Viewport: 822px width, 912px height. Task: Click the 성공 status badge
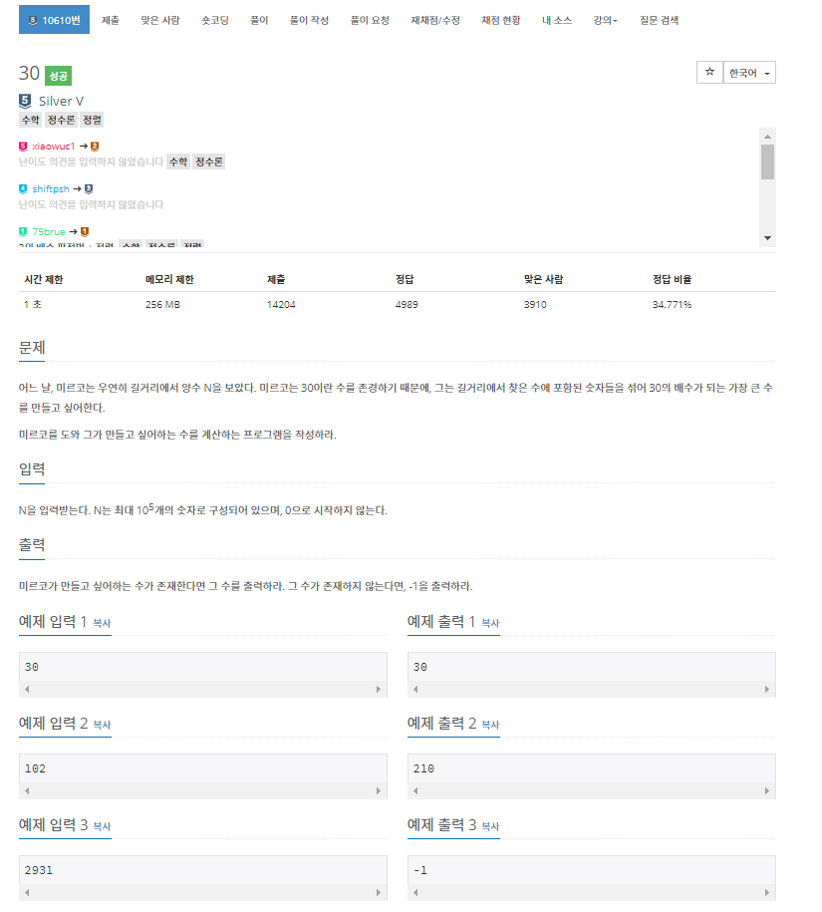pyautogui.click(x=58, y=76)
